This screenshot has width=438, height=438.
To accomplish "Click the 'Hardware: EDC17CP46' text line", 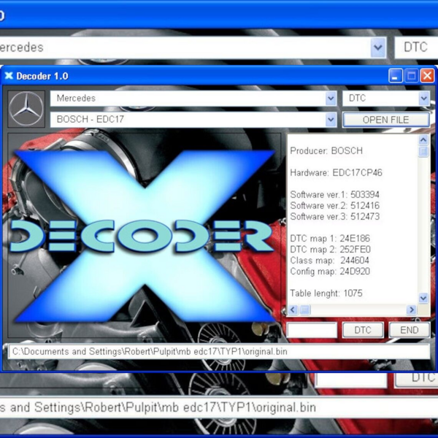I will (336, 172).
